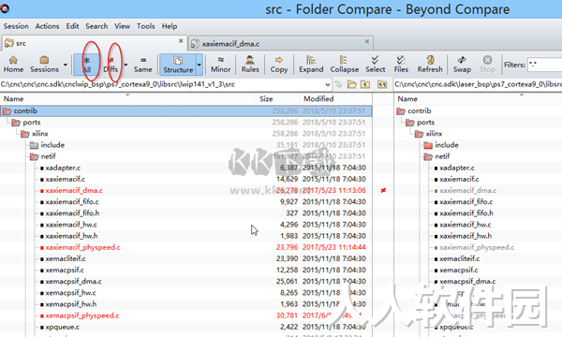Screen dimensions: 562x337
Task: Click the Swap sides button
Action: (462, 65)
